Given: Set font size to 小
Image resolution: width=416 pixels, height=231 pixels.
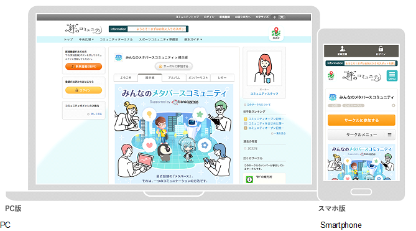Looking at the screenshot, I should pyautogui.click(x=275, y=17).
